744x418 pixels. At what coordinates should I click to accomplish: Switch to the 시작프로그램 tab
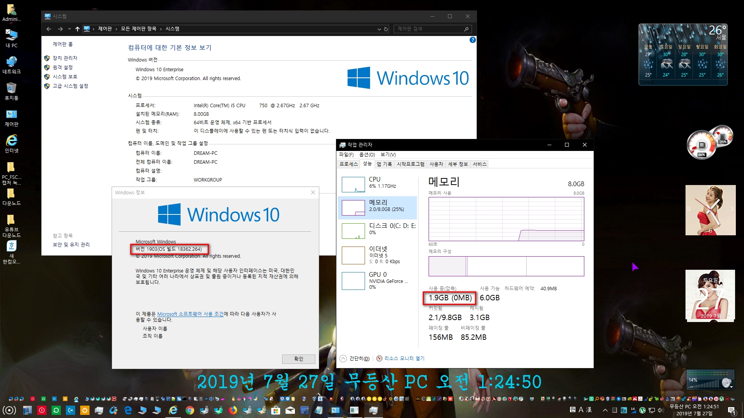coord(410,164)
